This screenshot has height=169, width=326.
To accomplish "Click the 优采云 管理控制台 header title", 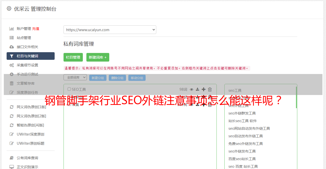I will coord(35,9).
